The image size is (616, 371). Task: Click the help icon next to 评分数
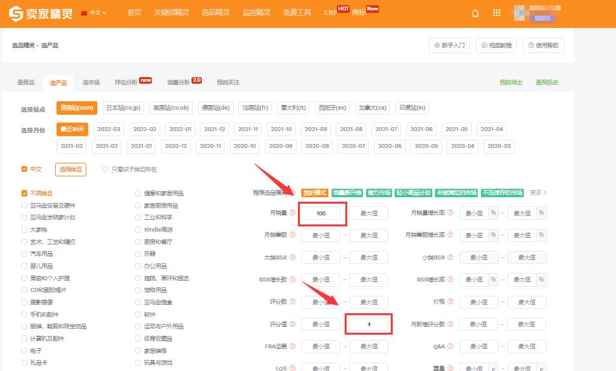293,302
